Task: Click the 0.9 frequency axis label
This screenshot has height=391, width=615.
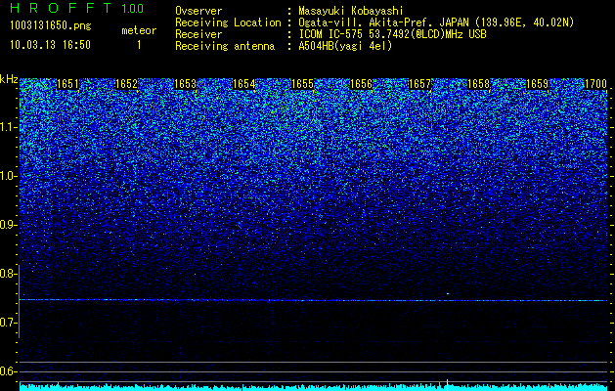Action: tap(9, 225)
